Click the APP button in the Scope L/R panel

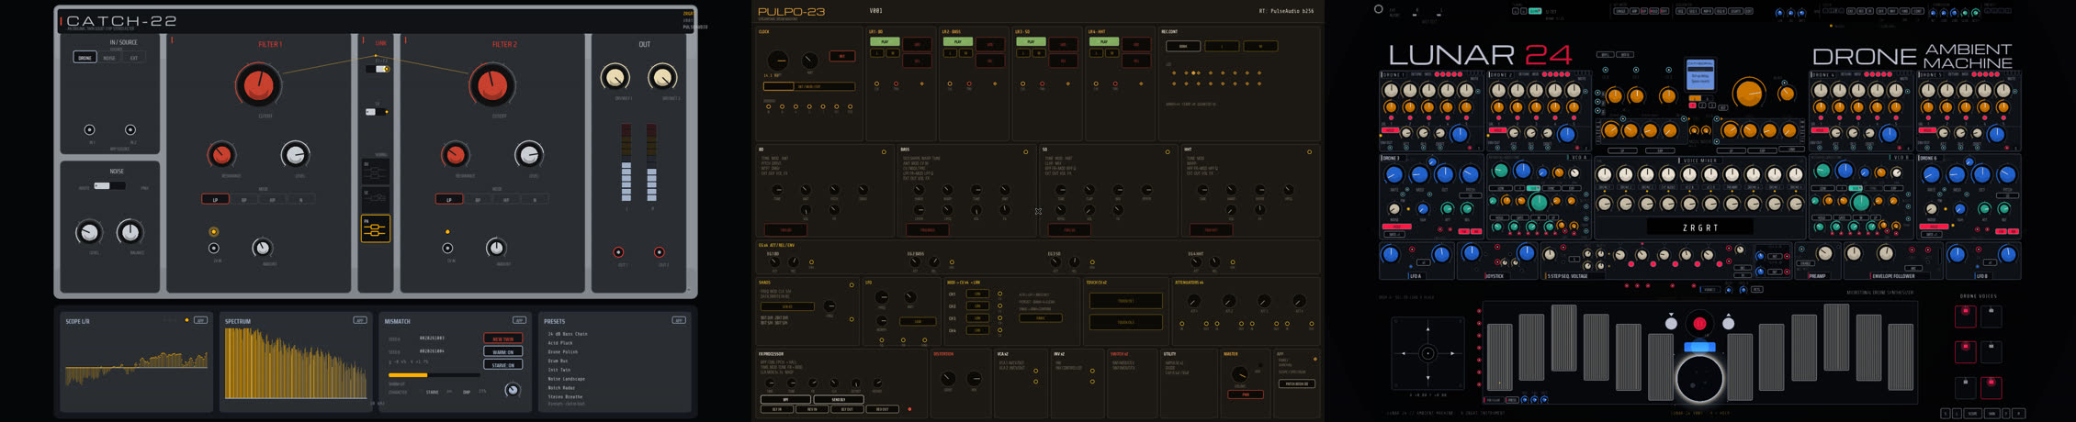[x=200, y=320]
